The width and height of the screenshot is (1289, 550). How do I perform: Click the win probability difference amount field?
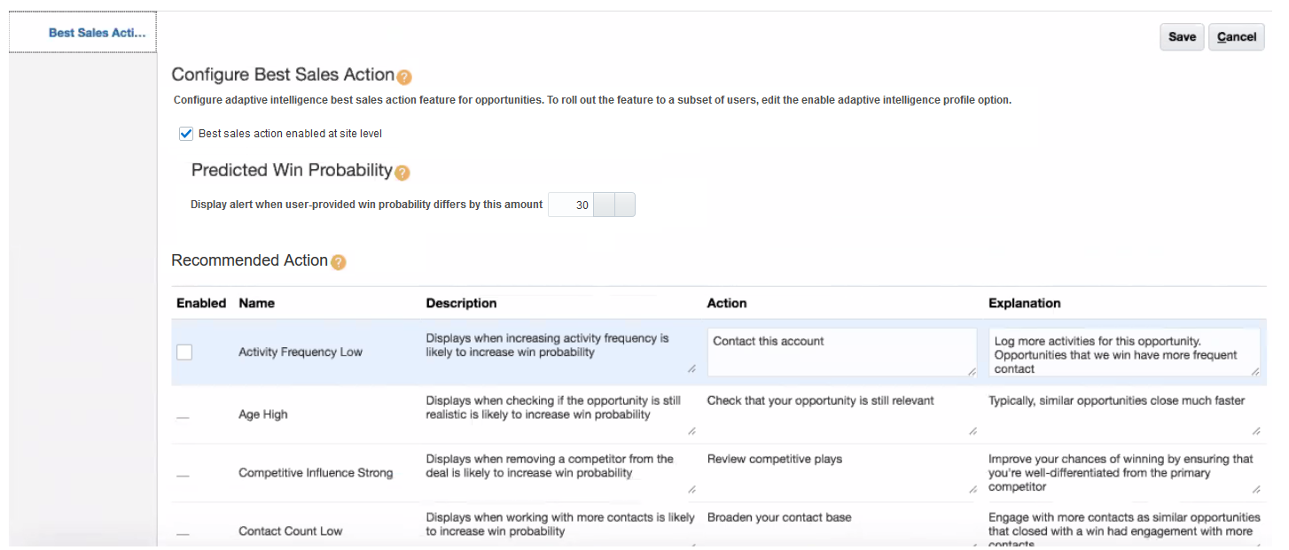(x=570, y=205)
